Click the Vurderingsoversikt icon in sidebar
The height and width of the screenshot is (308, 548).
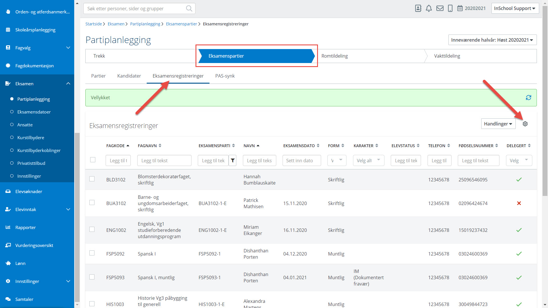(8, 245)
